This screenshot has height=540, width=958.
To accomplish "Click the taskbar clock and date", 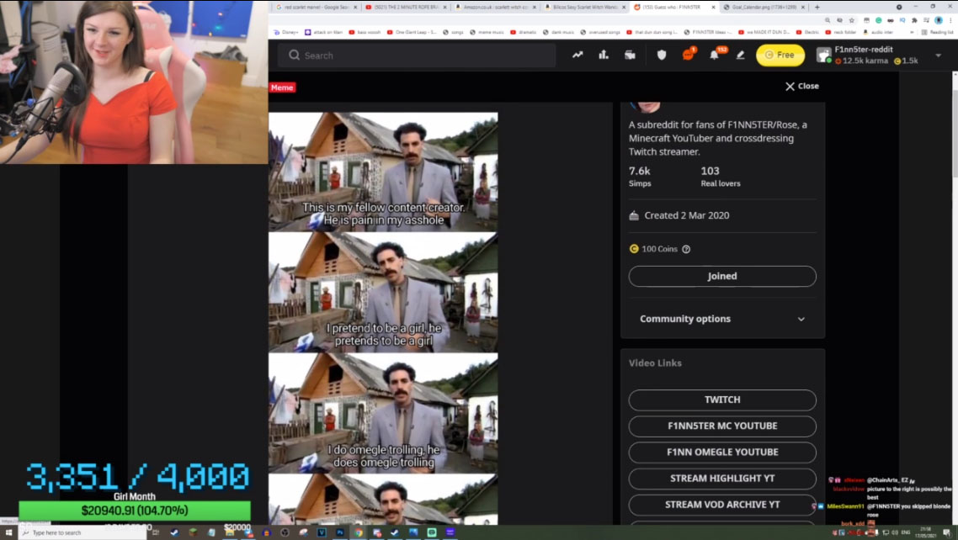I will (926, 532).
